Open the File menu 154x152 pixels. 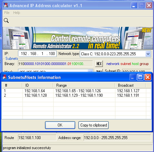coord(7,13)
